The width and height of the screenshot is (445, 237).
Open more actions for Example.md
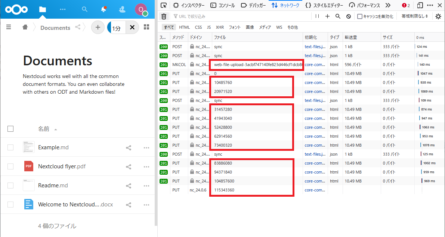tap(146, 147)
